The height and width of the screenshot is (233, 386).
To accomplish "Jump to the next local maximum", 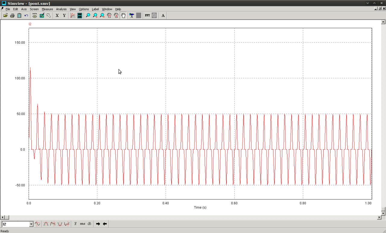I will pyautogui.click(x=53, y=224).
